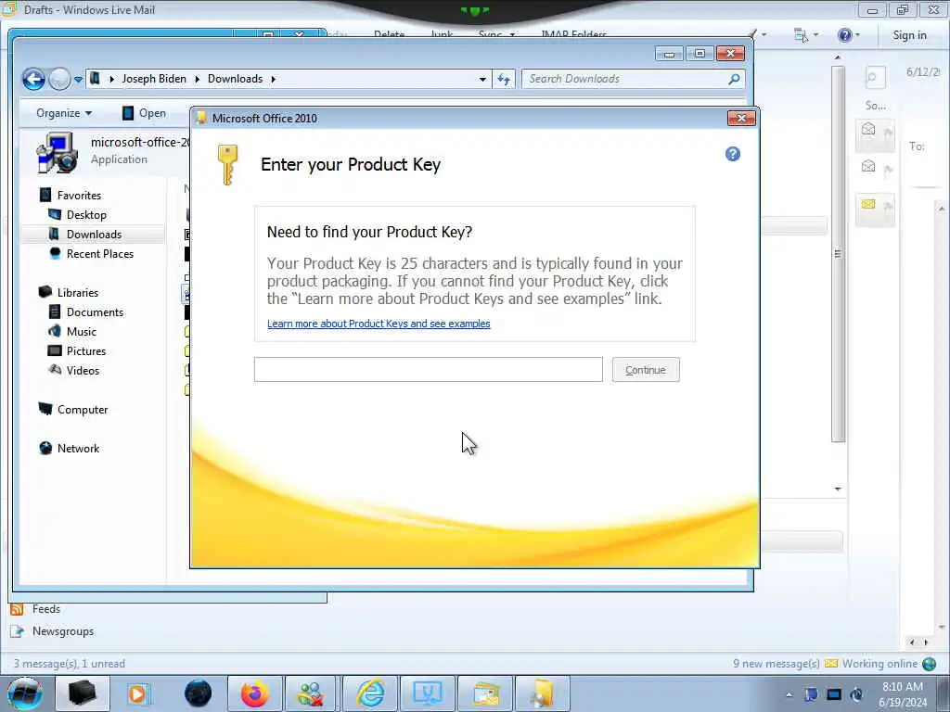
Task: Open Learn more about Product Keys link
Action: pos(379,324)
